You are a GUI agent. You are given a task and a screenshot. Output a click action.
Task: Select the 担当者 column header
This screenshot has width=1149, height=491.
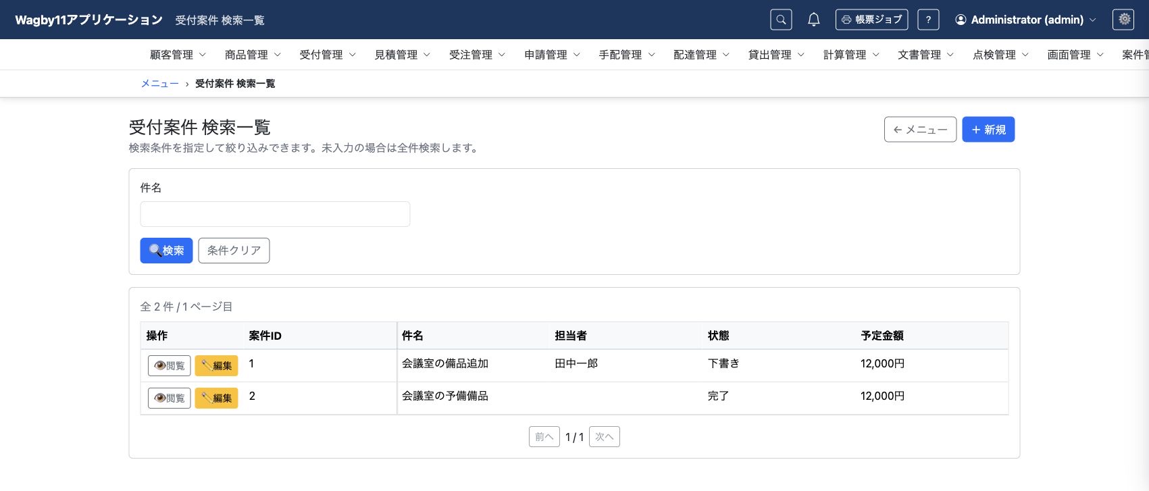click(626, 336)
